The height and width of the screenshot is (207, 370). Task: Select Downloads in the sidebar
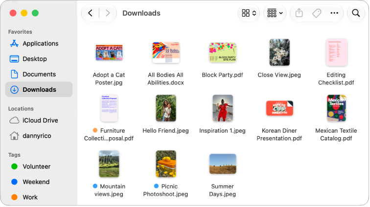tap(39, 89)
